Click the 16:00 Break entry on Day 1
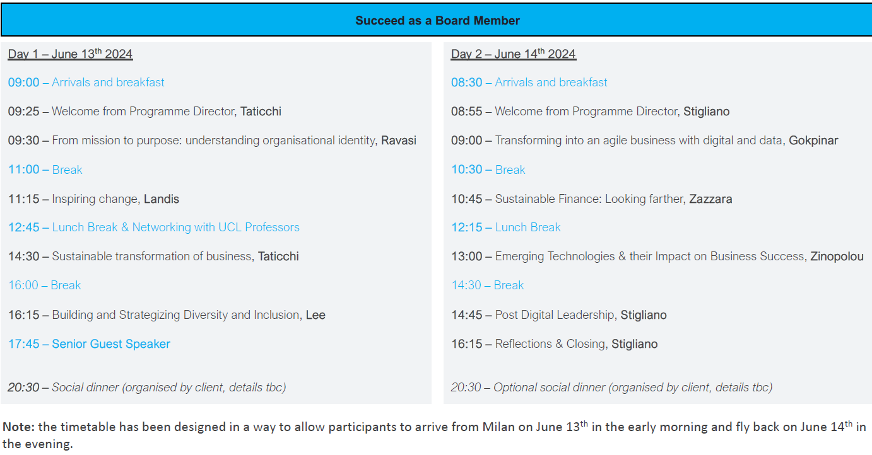This screenshot has height=455, width=872. 45,285
